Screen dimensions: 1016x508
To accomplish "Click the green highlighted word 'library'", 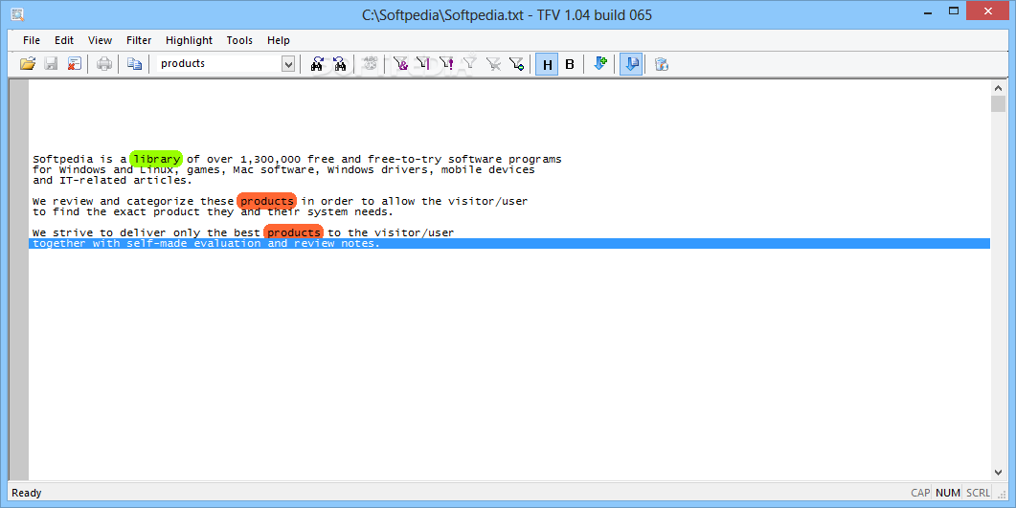I will (x=156, y=159).
